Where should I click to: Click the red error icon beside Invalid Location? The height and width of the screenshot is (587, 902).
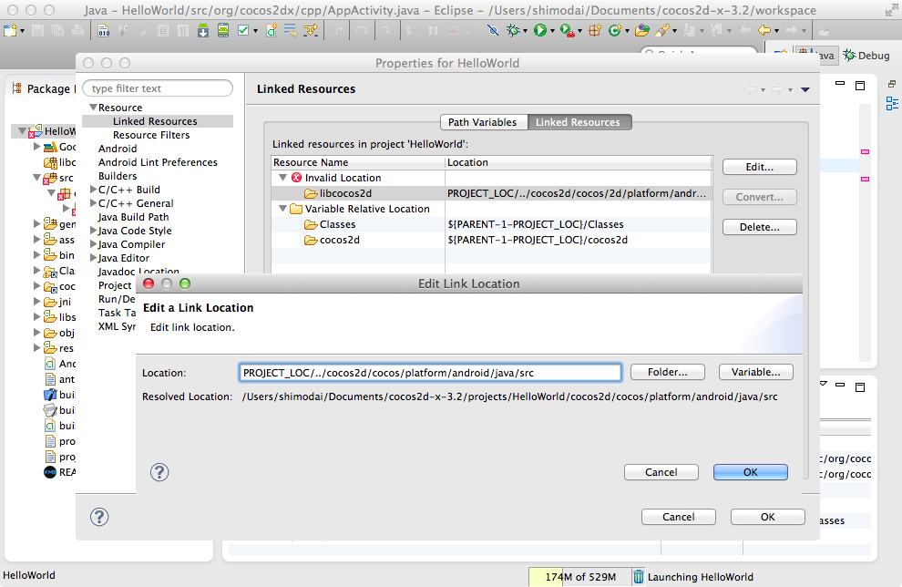(297, 178)
